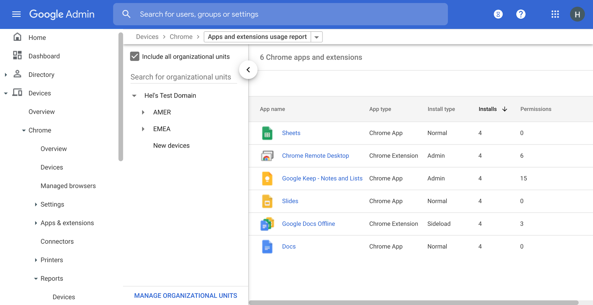This screenshot has width=593, height=305.
Task: Click the Chrome Remote Desktop icon
Action: coord(267,156)
